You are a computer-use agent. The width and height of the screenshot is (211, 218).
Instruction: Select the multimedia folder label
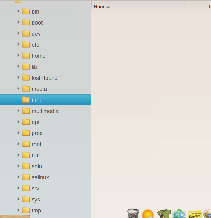point(45,111)
